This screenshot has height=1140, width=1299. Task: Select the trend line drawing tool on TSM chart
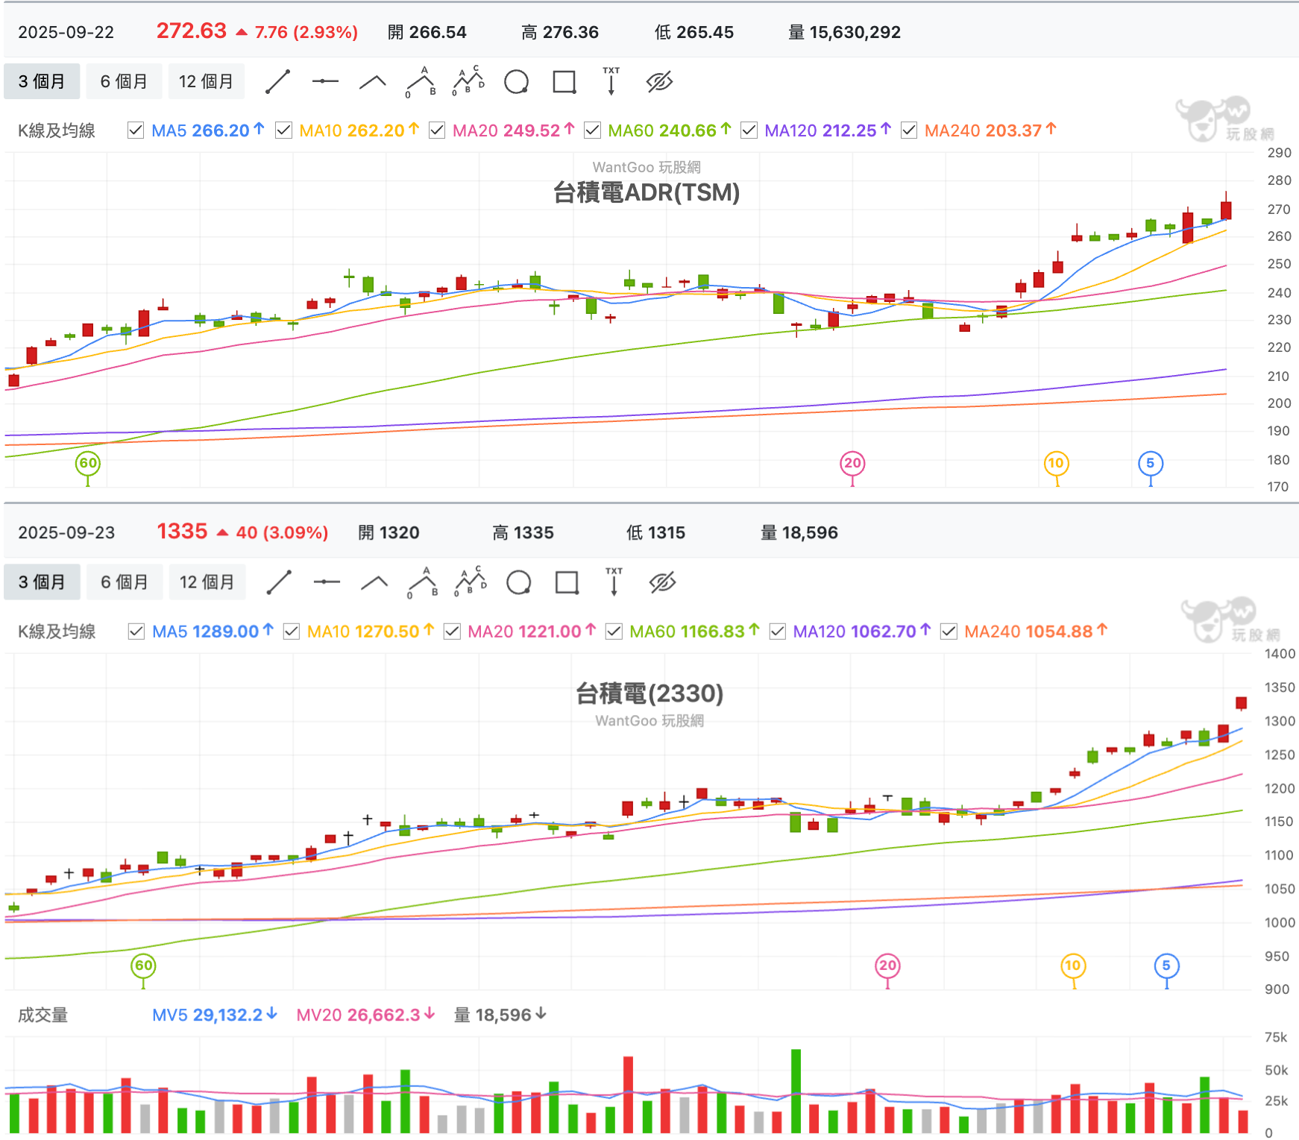[278, 81]
